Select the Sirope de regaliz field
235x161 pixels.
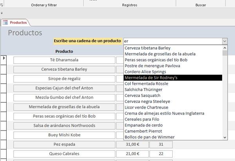(64, 79)
